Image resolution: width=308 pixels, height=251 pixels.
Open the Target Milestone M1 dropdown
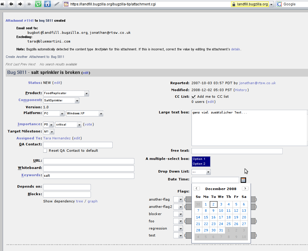(49, 132)
